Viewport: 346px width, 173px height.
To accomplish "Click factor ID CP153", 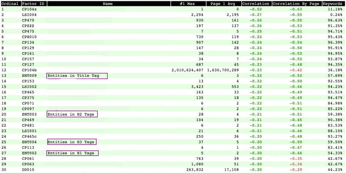I will [x=28, y=81].
